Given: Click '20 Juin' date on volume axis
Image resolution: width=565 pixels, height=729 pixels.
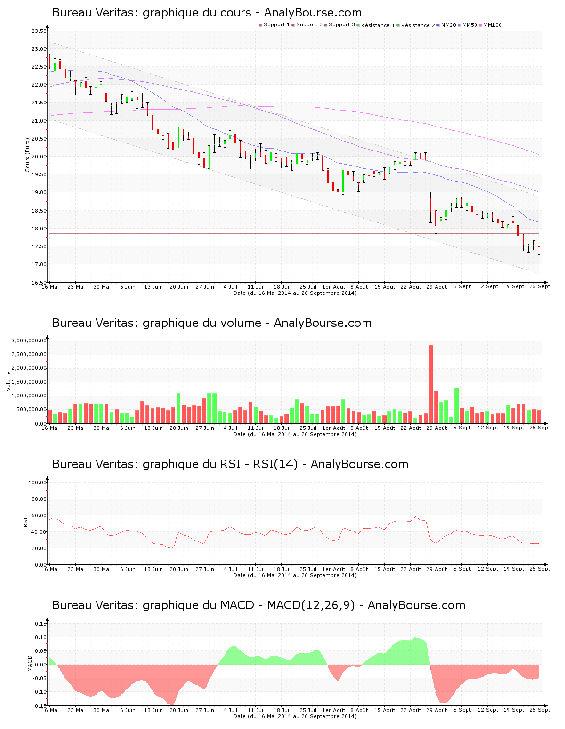Looking at the screenshot, I should (179, 428).
